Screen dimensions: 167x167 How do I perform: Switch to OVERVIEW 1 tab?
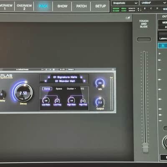tap(6, 7)
